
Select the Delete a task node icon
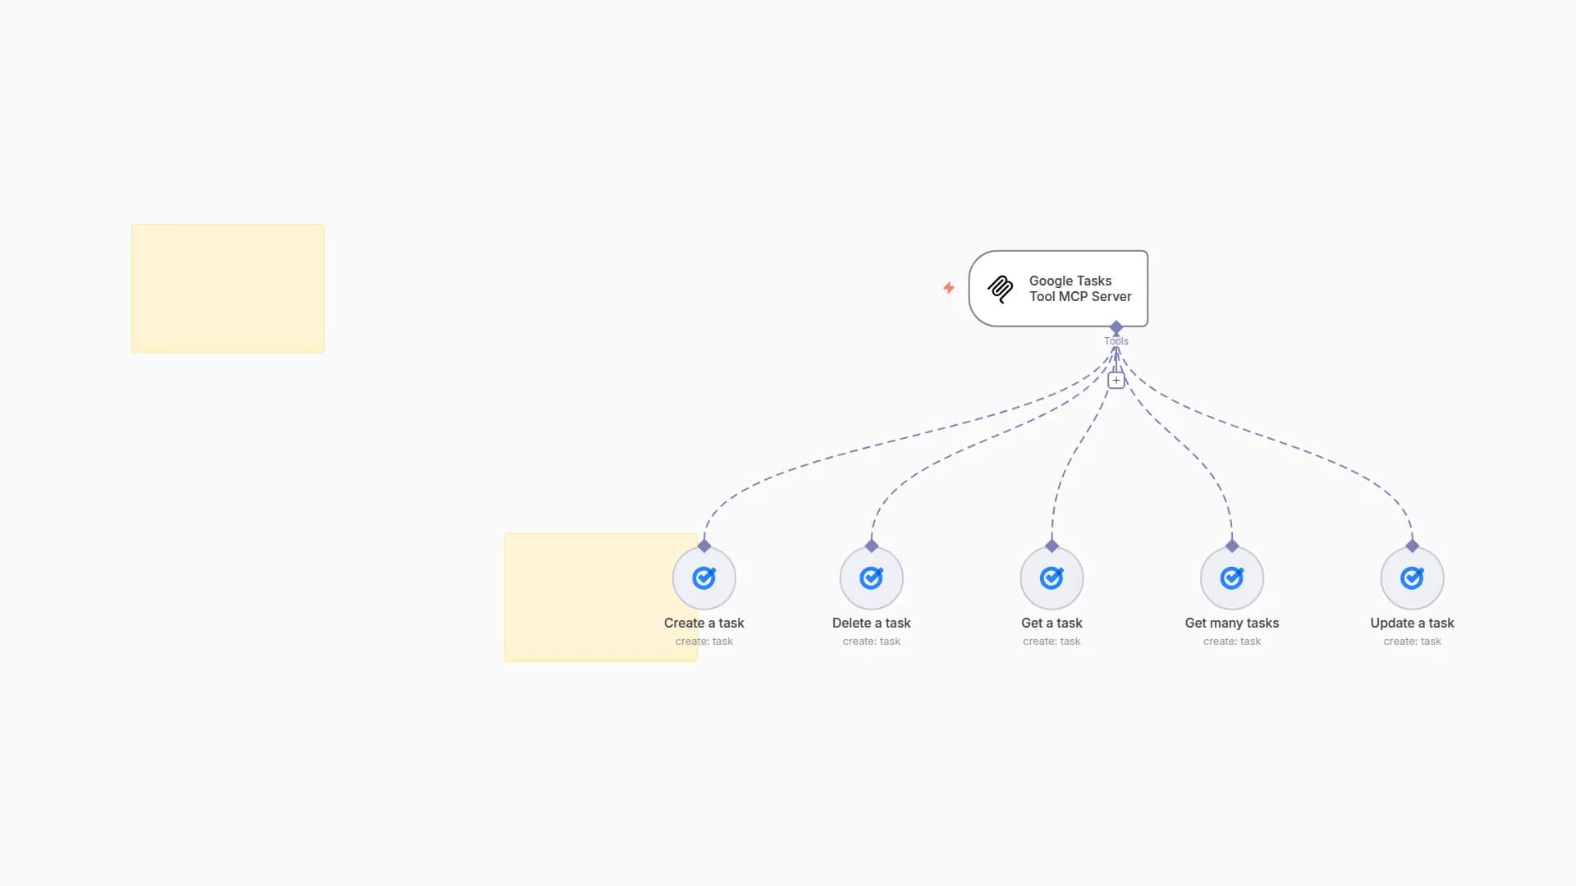871,578
